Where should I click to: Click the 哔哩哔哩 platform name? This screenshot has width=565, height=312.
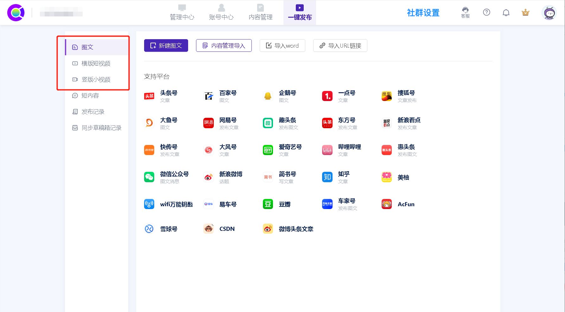click(350, 147)
